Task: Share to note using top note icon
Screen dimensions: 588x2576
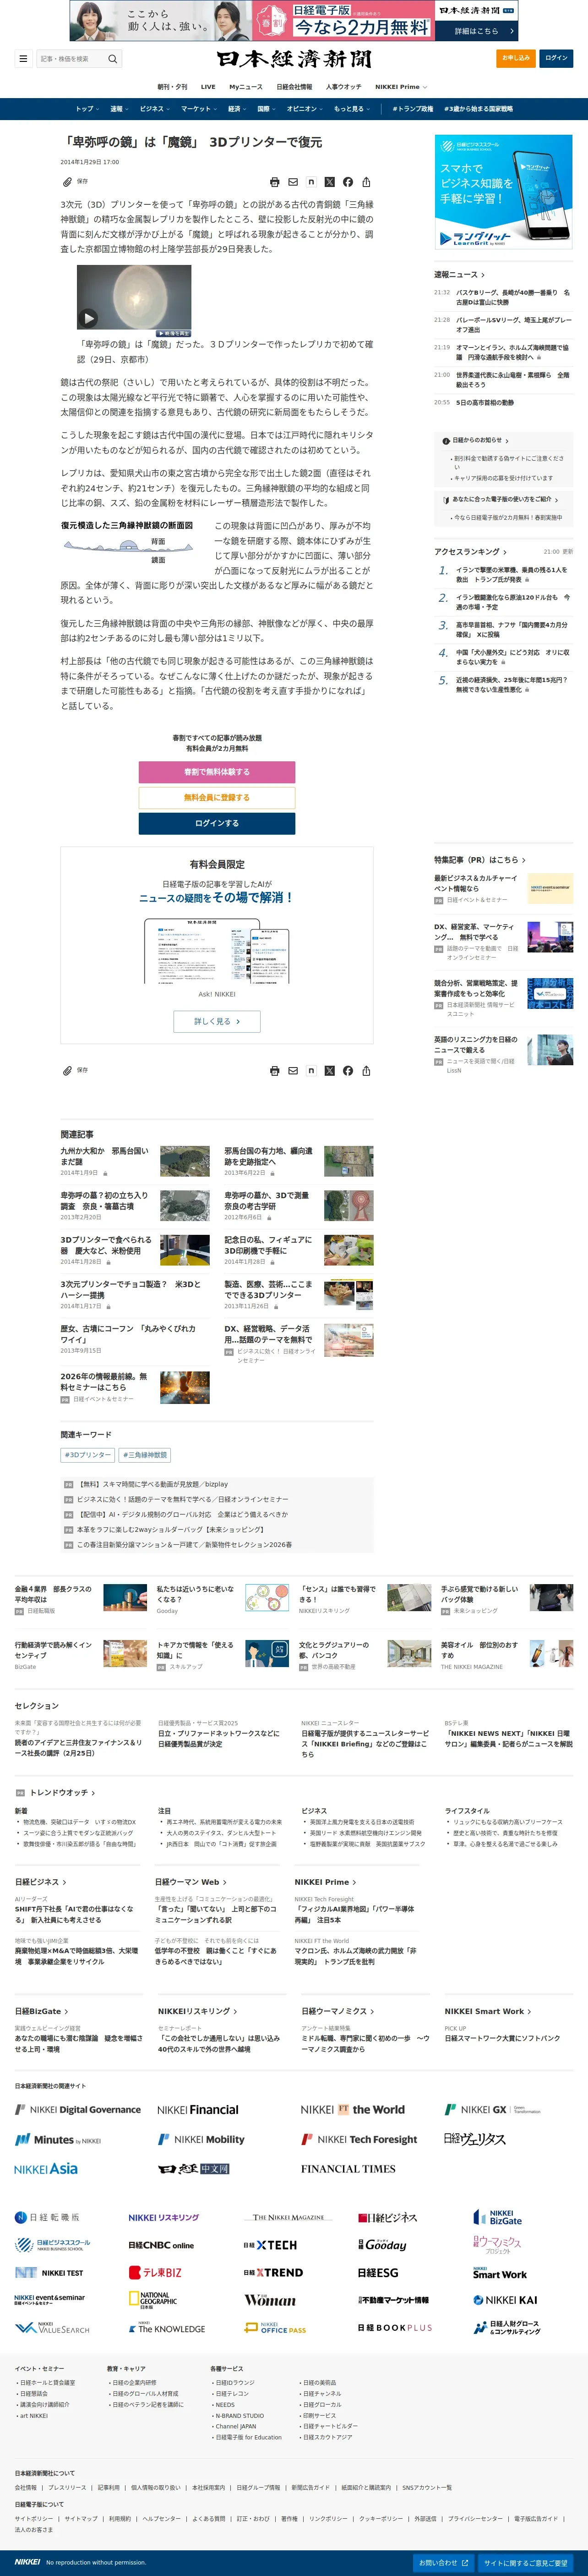Action: [x=311, y=182]
